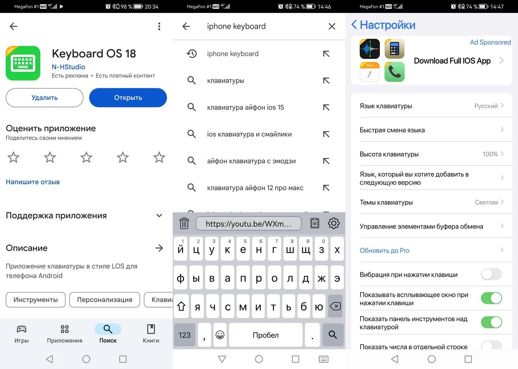Tap Android home button in left screen

(x=86, y=359)
